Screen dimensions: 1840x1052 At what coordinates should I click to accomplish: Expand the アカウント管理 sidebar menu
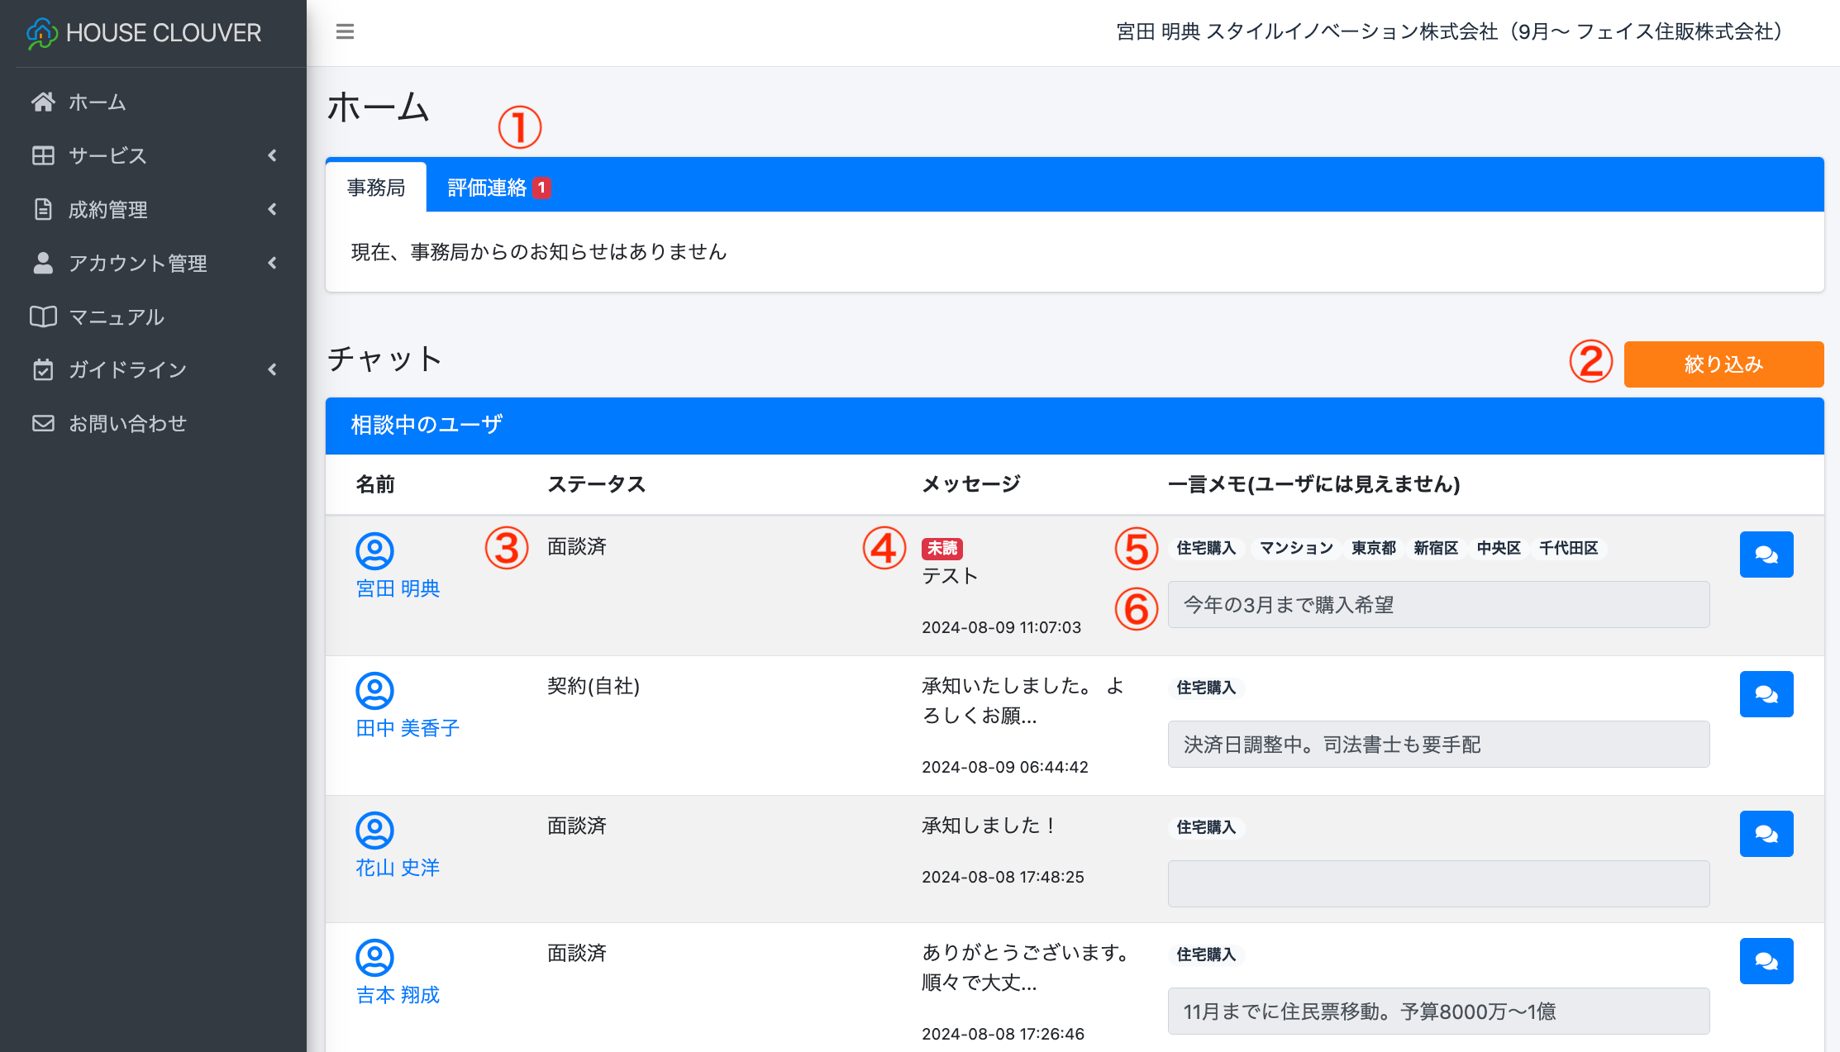[153, 264]
